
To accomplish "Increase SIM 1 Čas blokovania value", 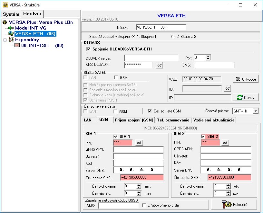I will point(139,185).
